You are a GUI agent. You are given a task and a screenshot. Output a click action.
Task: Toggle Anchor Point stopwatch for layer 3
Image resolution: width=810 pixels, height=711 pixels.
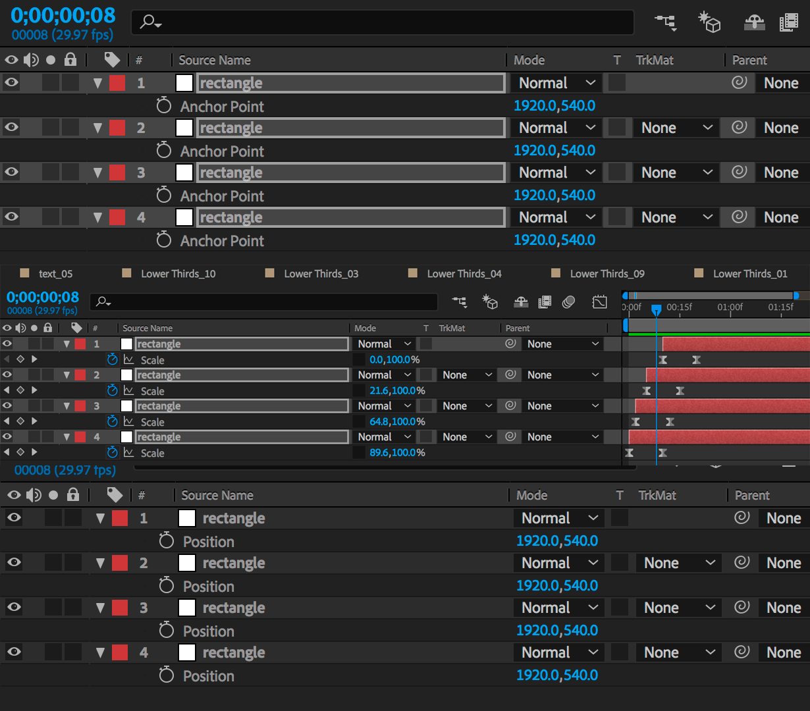[164, 195]
